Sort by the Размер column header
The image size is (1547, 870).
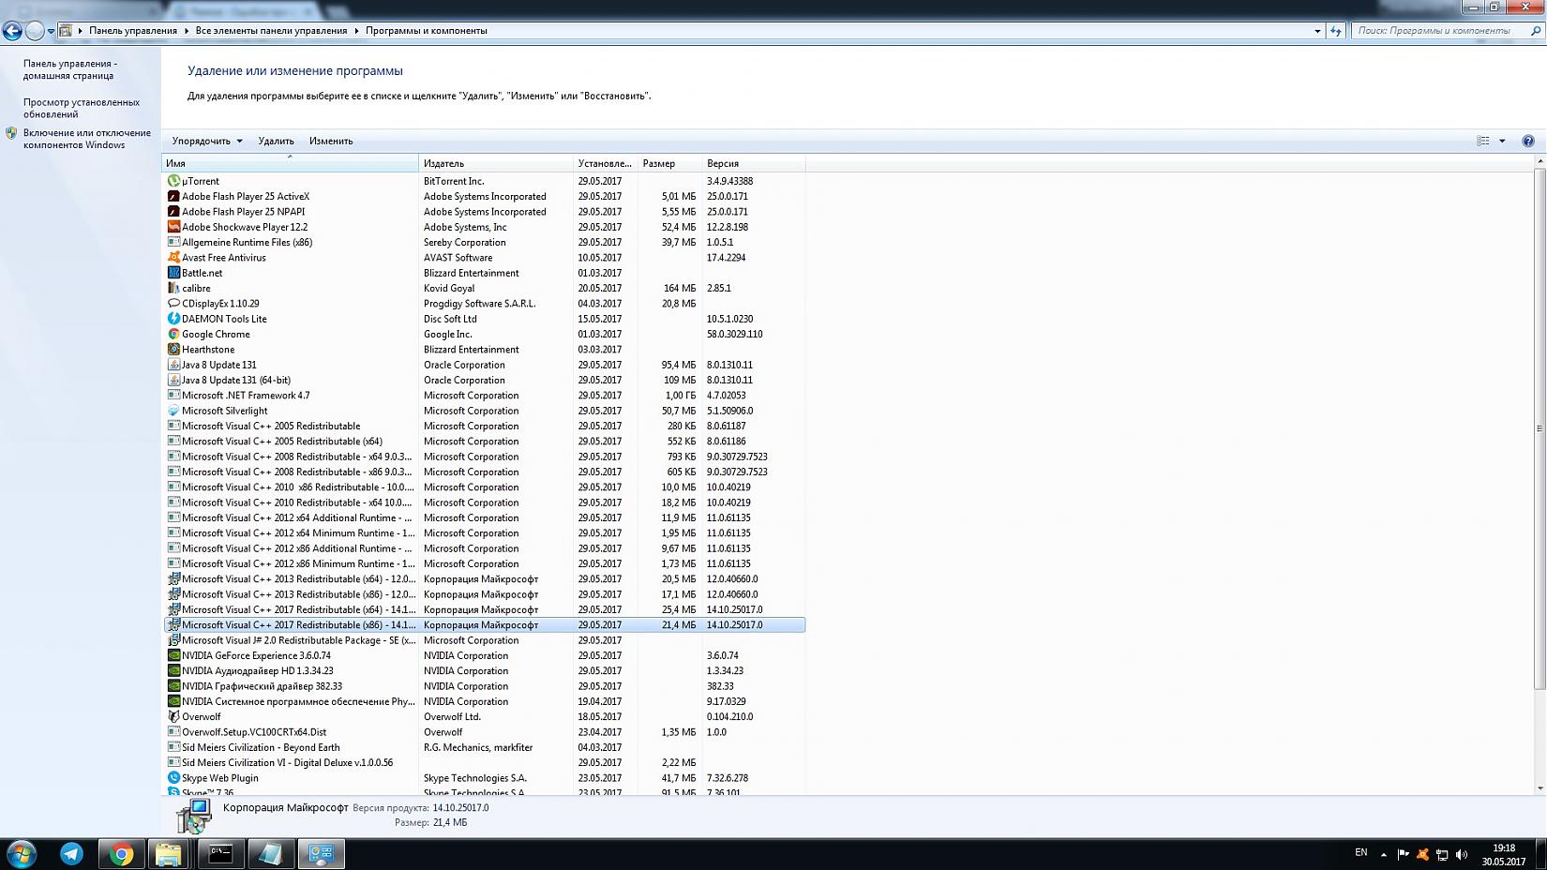pyautogui.click(x=669, y=163)
